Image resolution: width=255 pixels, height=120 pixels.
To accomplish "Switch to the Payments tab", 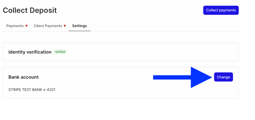I will pos(15,26).
